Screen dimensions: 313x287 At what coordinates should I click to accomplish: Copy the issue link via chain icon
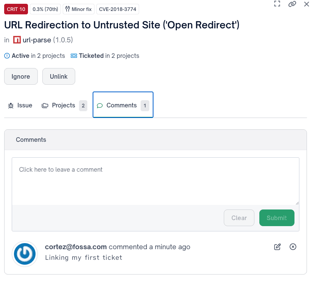tap(292, 4)
